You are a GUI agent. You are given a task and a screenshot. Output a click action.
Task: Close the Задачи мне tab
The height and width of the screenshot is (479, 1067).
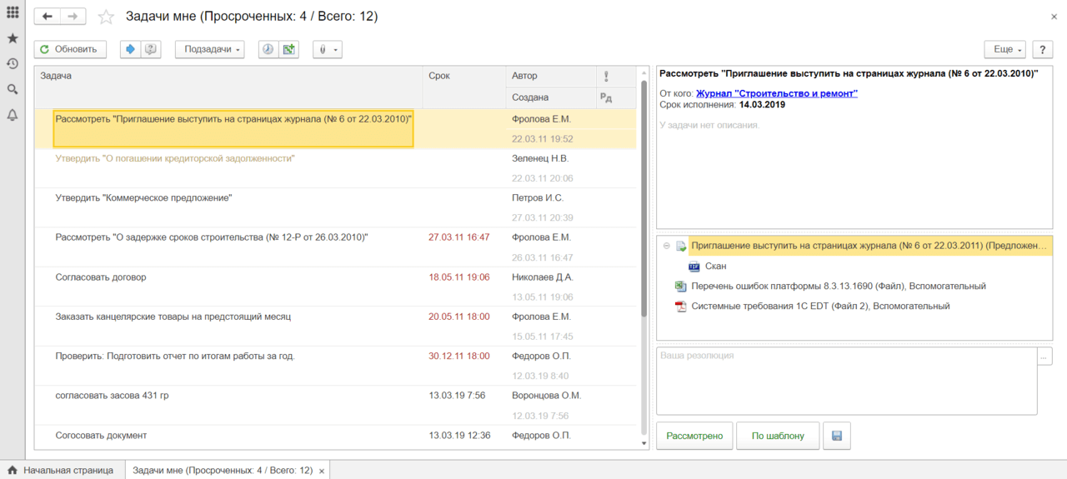tap(322, 472)
